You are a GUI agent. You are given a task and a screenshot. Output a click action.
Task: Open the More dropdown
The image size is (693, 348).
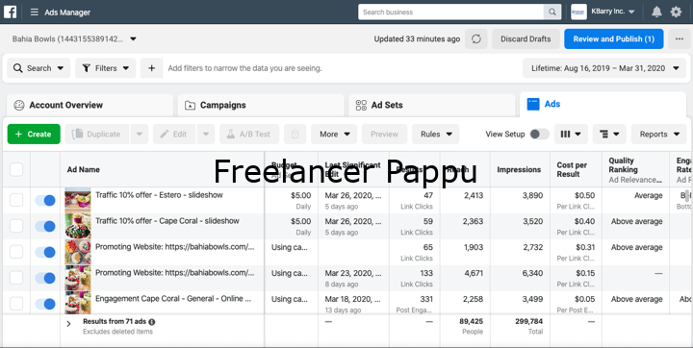pos(334,134)
